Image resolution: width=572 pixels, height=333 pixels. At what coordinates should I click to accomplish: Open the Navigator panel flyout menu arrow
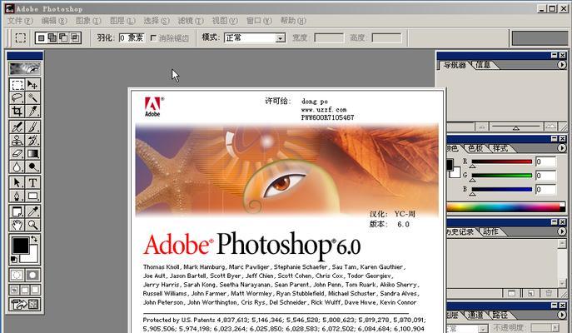pos(562,65)
